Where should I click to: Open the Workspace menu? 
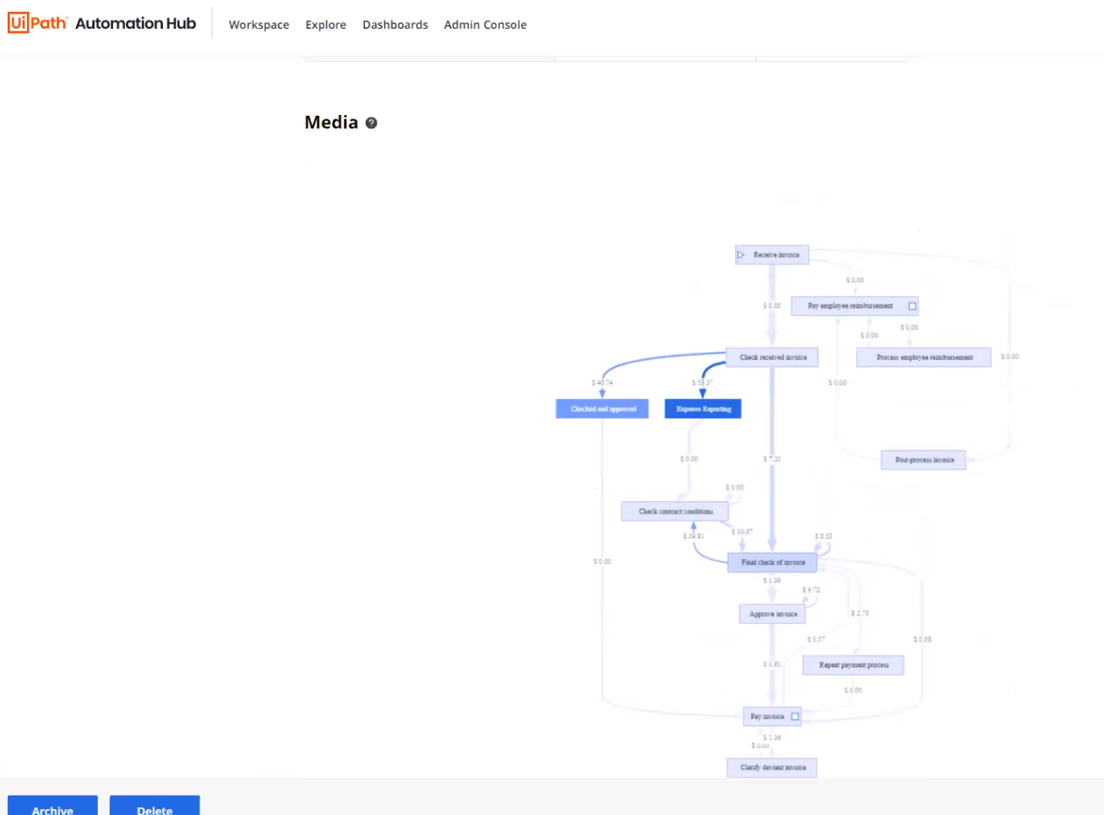pos(258,25)
